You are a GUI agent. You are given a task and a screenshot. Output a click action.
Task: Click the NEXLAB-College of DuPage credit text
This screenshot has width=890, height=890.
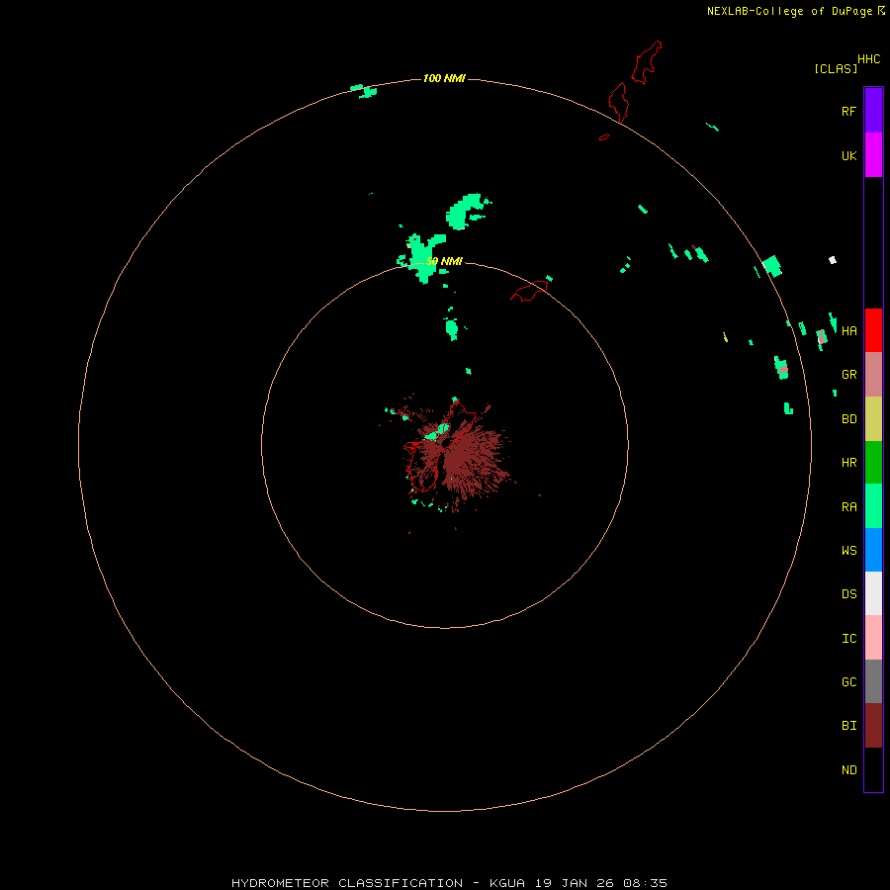[789, 11]
